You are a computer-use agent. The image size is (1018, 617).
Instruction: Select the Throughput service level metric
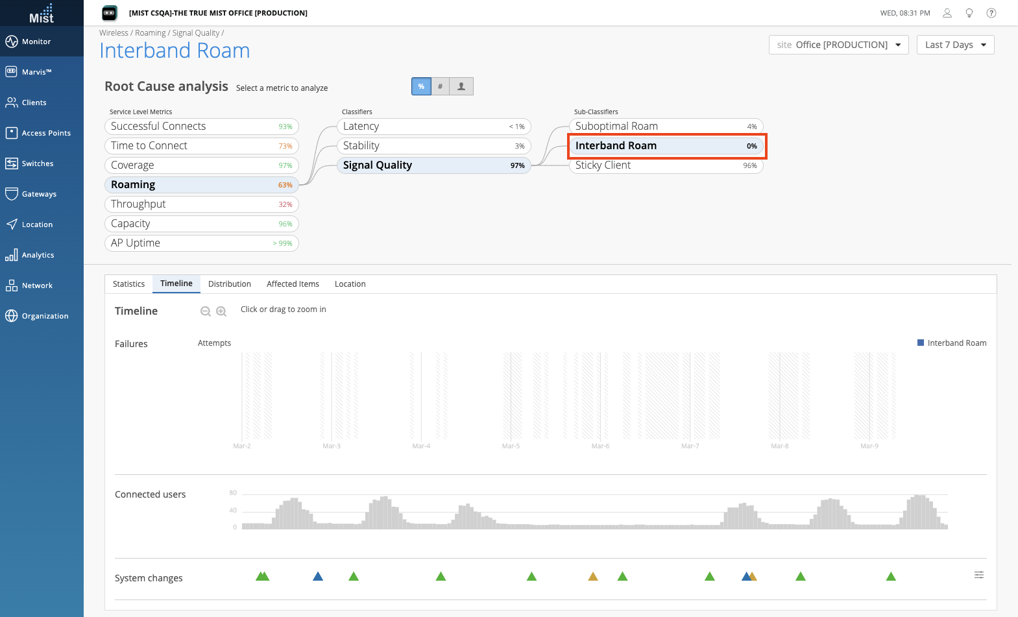pos(201,204)
